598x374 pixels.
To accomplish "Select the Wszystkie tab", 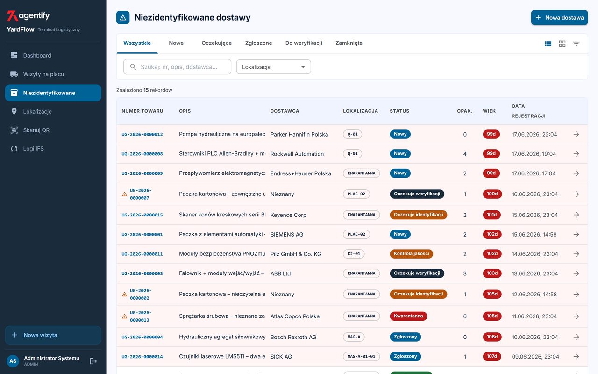I will (x=137, y=43).
